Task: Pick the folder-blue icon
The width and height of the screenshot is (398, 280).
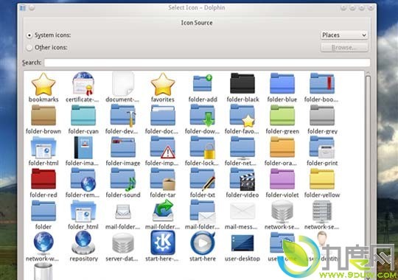Action: 282,83
